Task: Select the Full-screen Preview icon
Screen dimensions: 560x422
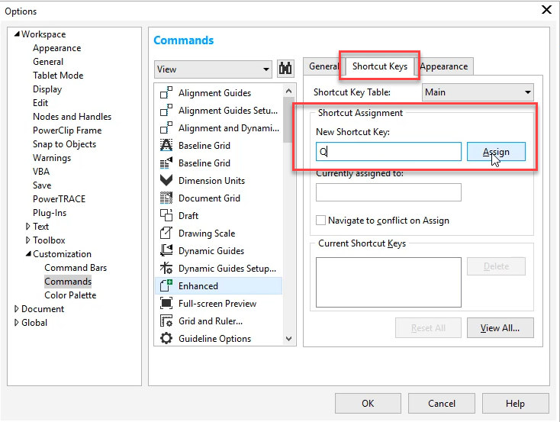Action: (166, 303)
